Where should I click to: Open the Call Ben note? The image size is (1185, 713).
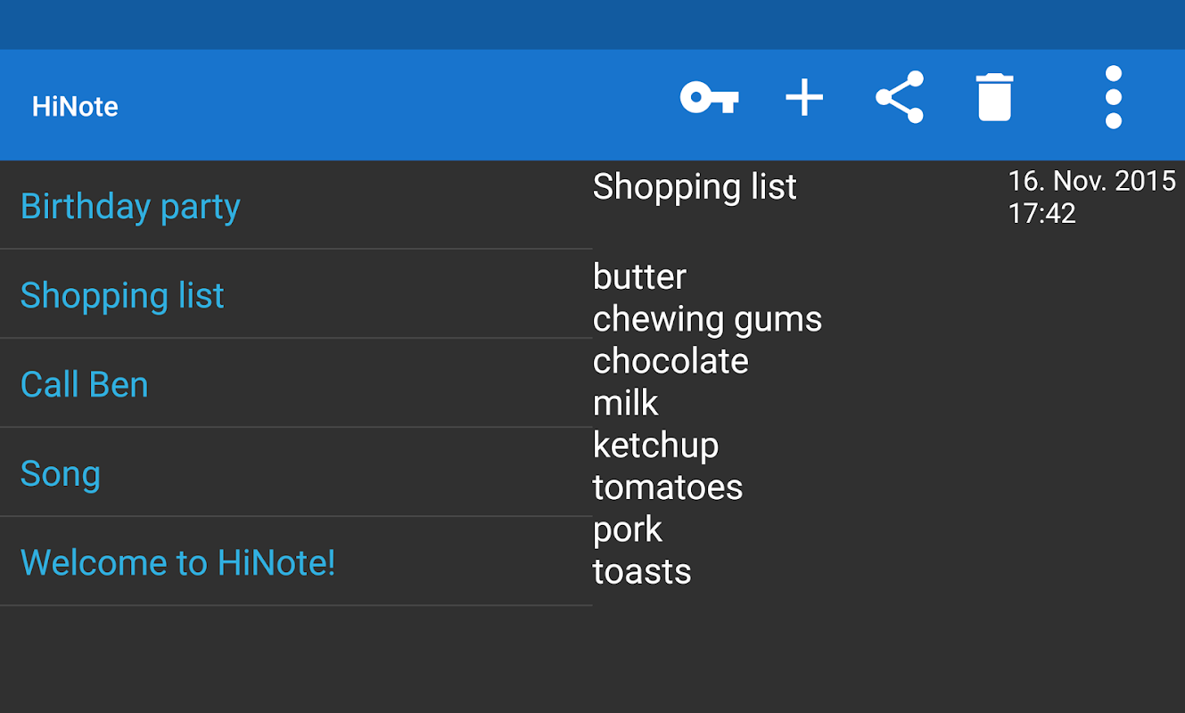(85, 384)
